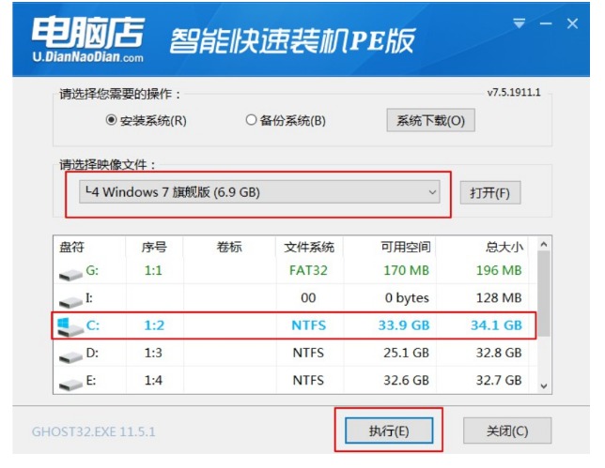Minimize the installer window
The height and width of the screenshot is (468, 605).
click(546, 23)
